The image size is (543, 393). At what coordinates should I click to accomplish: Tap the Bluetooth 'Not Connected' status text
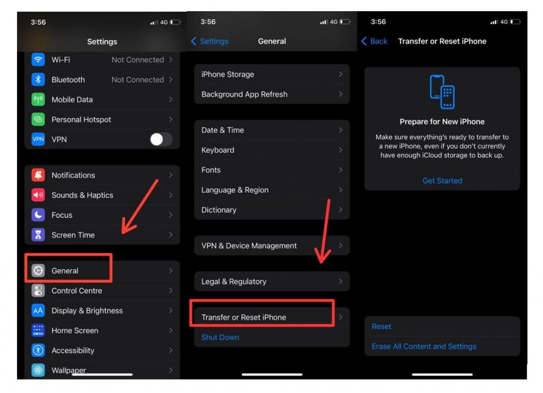pos(138,79)
